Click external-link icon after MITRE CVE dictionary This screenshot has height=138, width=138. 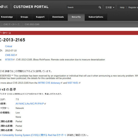(62, 83)
